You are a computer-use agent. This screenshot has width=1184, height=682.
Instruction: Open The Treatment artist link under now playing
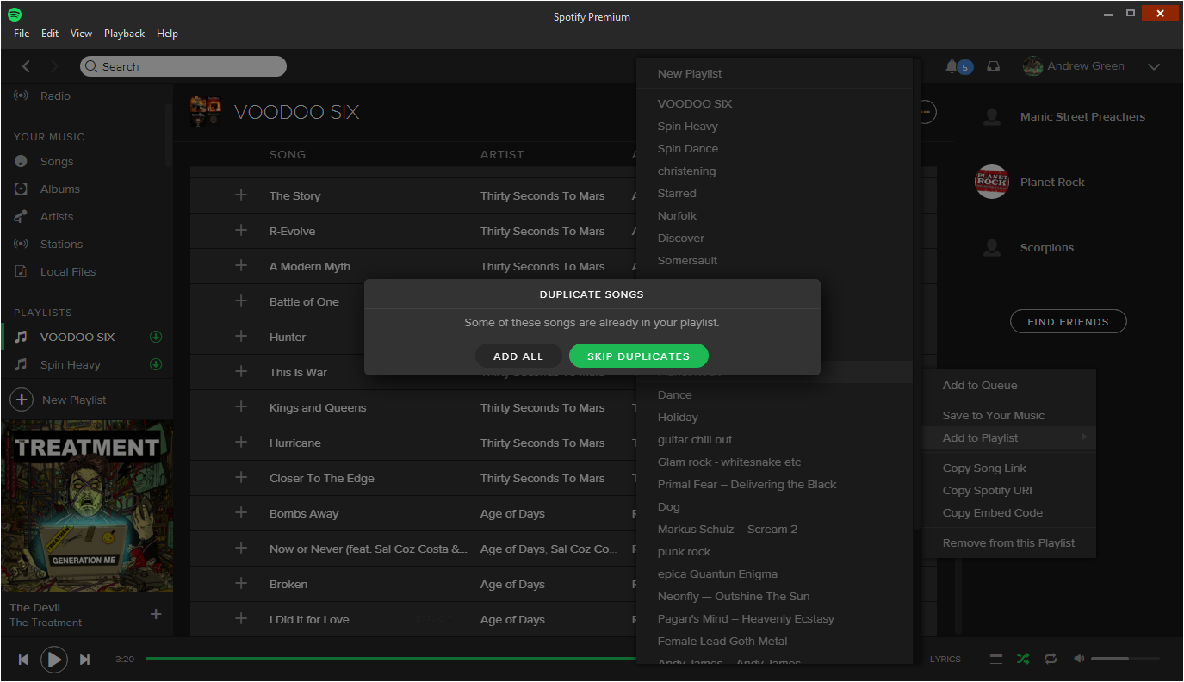[x=46, y=623]
